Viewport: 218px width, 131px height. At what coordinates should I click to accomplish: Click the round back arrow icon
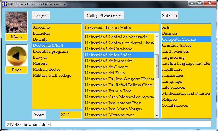[x=16, y=56]
